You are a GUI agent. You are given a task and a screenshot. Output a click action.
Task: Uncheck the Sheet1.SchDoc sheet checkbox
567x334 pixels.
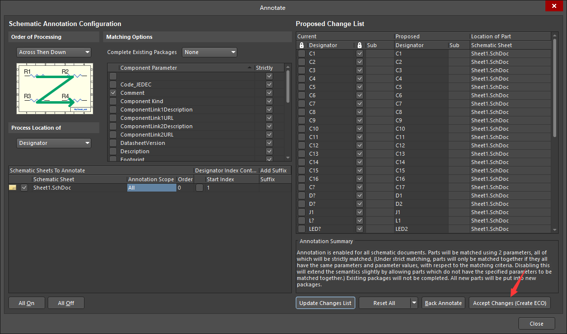(24, 188)
